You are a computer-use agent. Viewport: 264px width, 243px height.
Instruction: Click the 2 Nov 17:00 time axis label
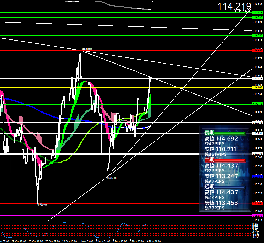click(120, 241)
